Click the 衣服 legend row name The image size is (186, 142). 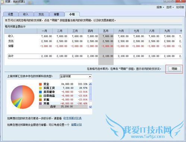46,100
